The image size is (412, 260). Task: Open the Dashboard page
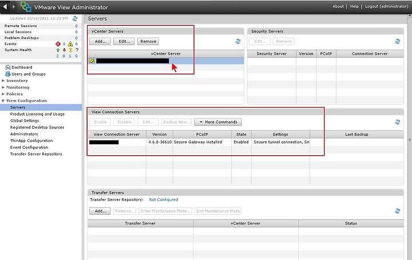point(22,68)
